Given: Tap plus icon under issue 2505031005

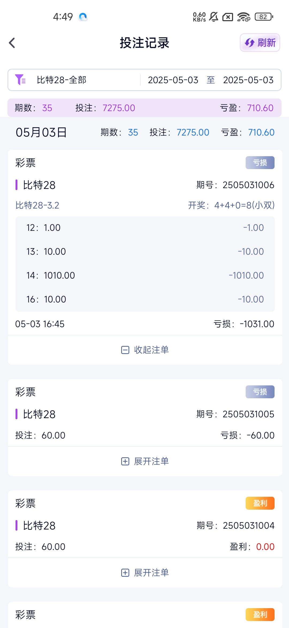Looking at the screenshot, I should 125,461.
